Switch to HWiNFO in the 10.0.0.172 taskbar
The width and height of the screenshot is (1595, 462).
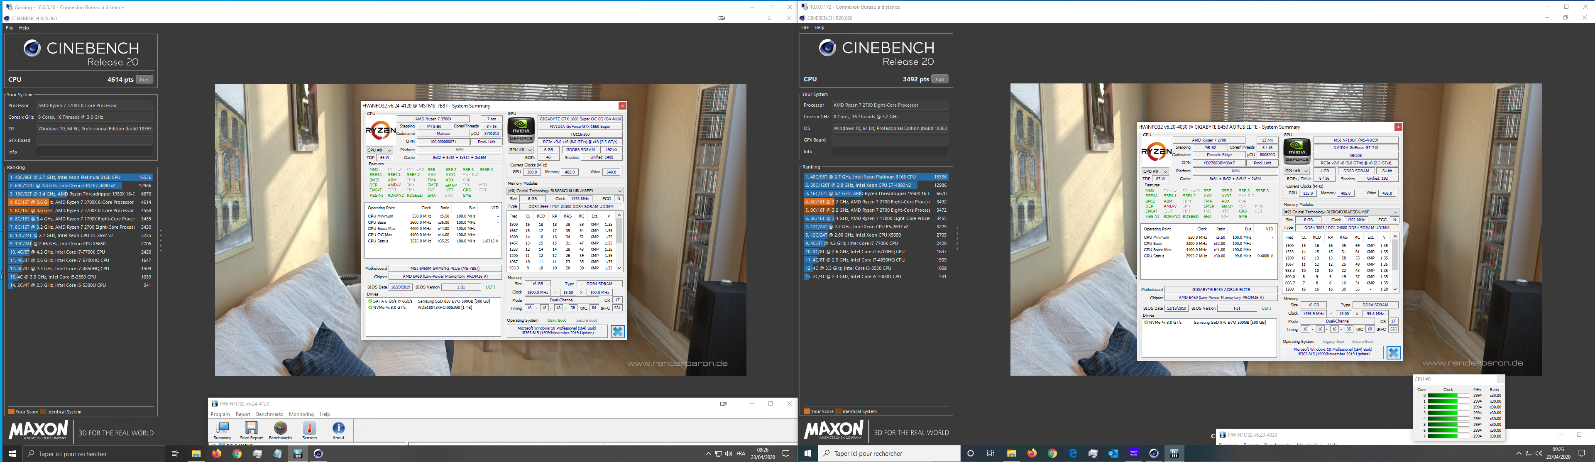coord(1174,454)
